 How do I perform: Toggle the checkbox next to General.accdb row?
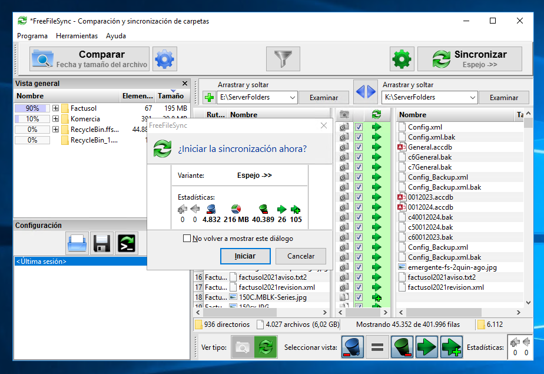359,147
